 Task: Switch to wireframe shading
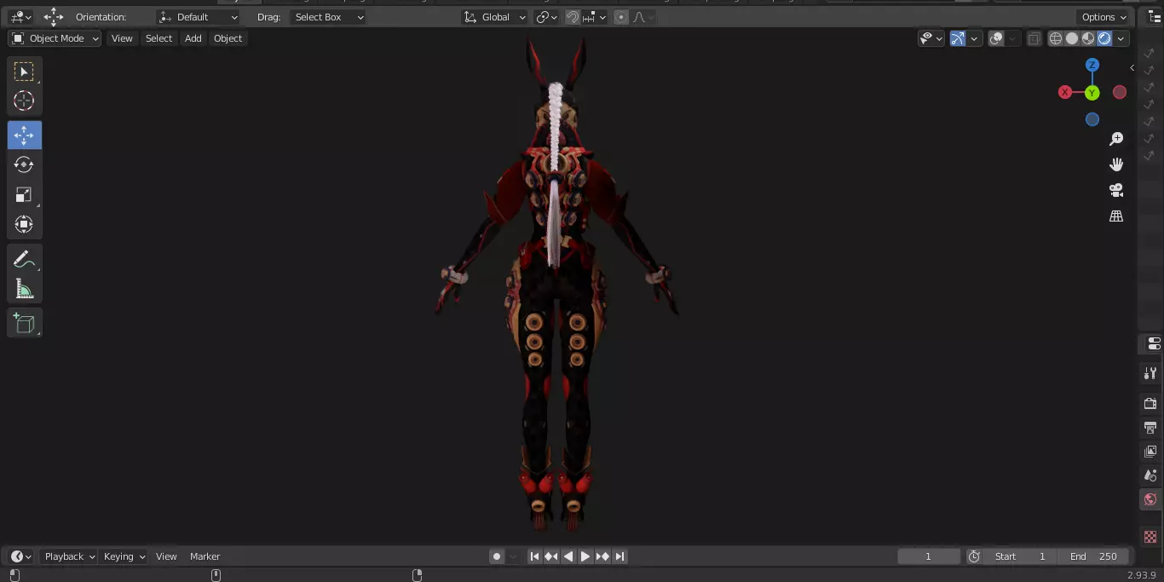1056,38
